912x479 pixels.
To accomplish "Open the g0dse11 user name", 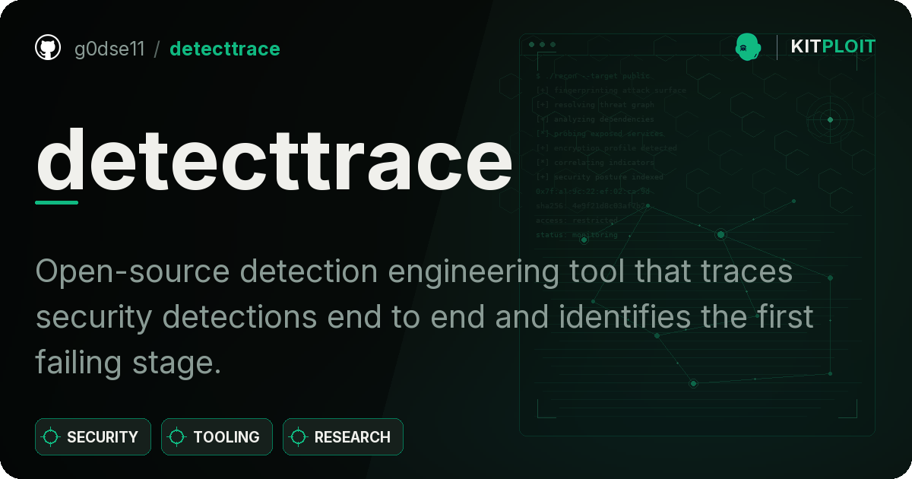I will [109, 49].
